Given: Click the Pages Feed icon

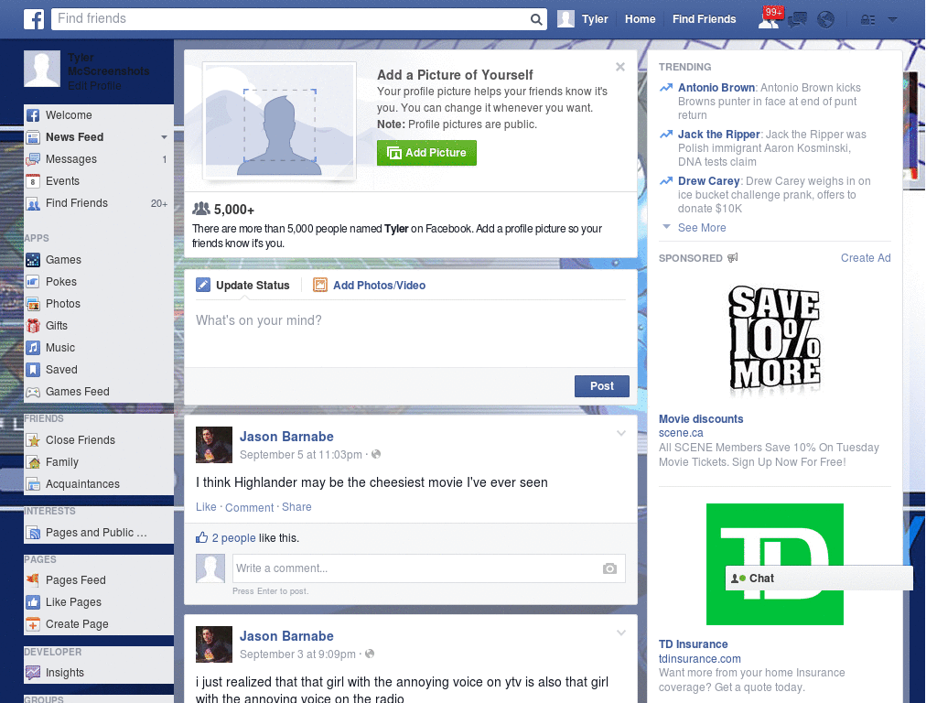Looking at the screenshot, I should coord(33,579).
